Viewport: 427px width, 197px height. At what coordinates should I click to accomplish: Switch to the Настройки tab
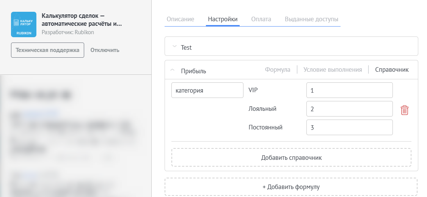click(x=223, y=19)
